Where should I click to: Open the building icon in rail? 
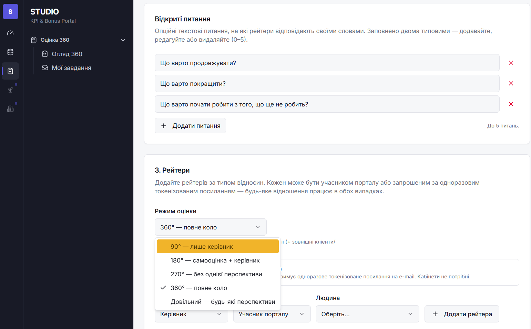pyautogui.click(x=10, y=109)
